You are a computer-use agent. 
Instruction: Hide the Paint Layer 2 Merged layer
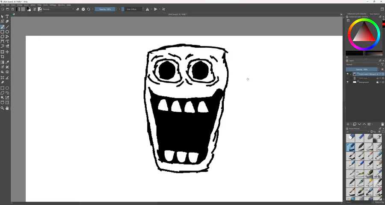point(347,74)
